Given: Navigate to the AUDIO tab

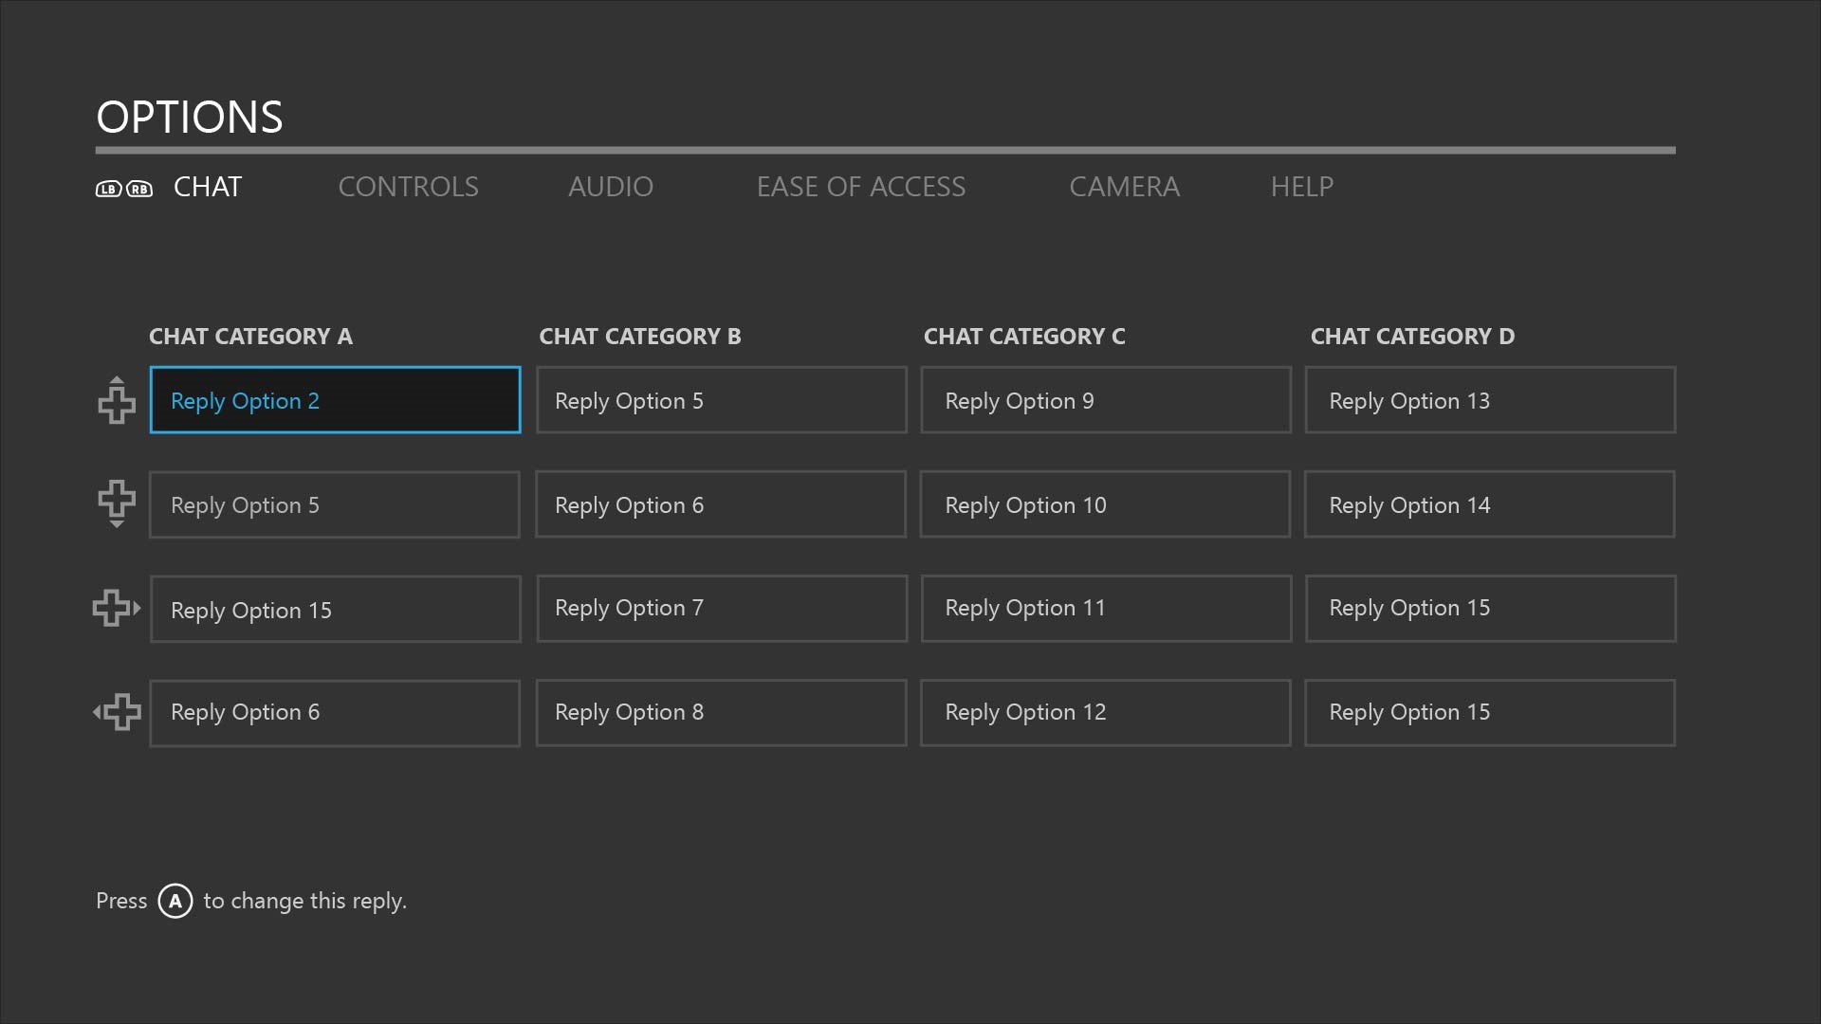Looking at the screenshot, I should pyautogui.click(x=611, y=185).
